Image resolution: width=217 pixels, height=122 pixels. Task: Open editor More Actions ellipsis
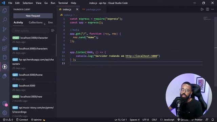click(213, 9)
